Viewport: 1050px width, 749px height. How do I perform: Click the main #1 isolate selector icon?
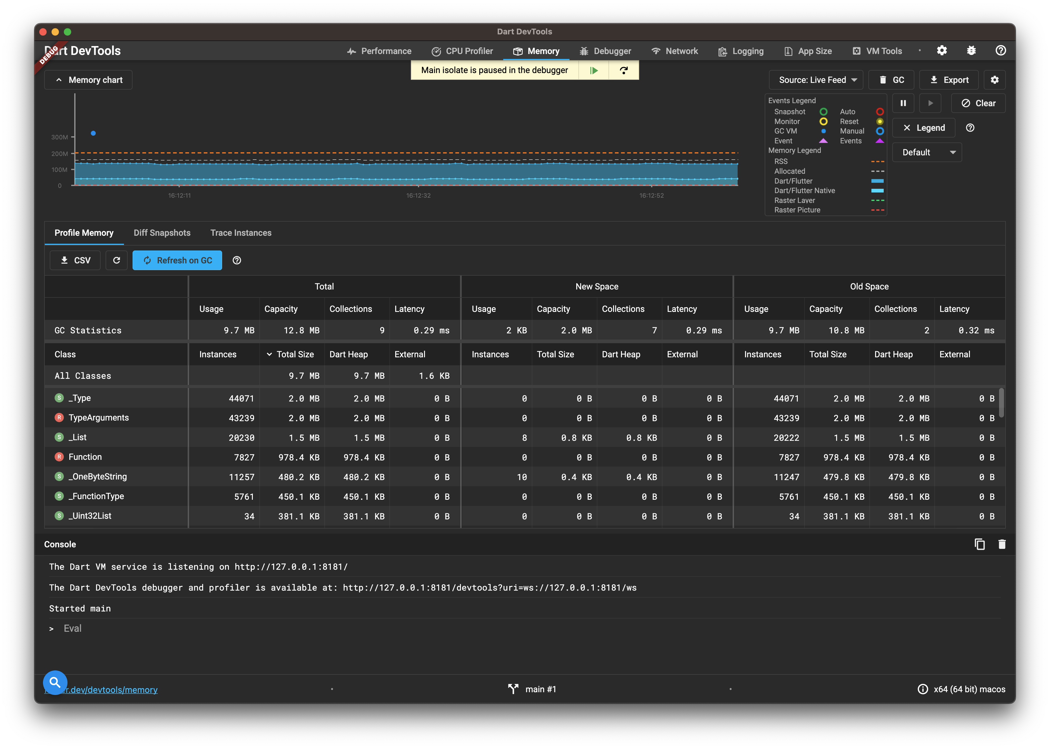tap(513, 689)
